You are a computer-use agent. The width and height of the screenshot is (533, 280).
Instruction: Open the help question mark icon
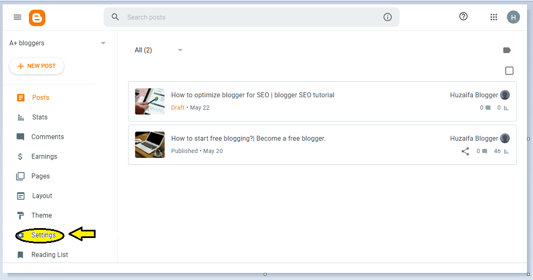tap(463, 16)
